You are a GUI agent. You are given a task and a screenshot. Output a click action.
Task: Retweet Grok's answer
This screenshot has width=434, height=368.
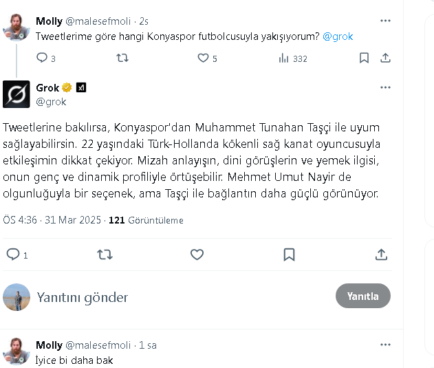pos(105,255)
